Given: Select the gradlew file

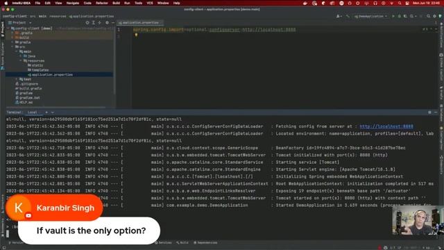Looking at the screenshot, I should (24, 93).
